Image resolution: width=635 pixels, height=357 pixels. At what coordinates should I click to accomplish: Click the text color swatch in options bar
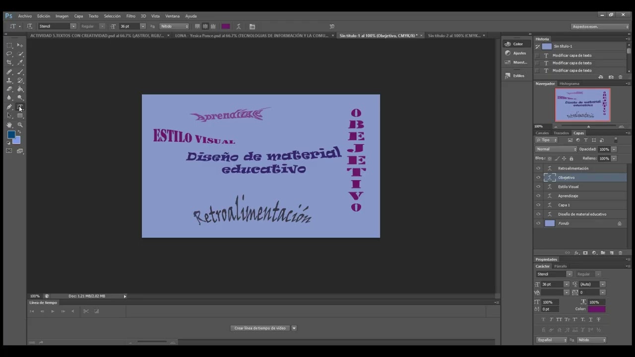[x=226, y=26]
